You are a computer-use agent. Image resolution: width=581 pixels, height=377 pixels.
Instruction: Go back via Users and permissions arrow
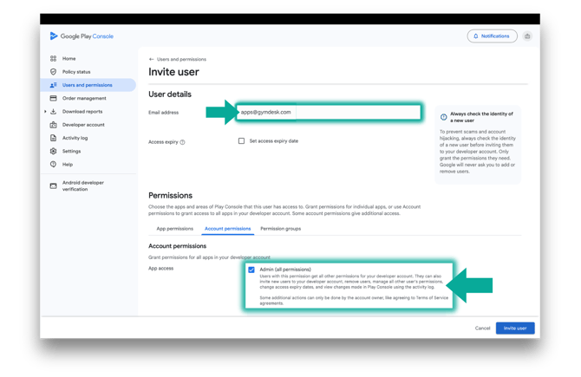click(152, 59)
